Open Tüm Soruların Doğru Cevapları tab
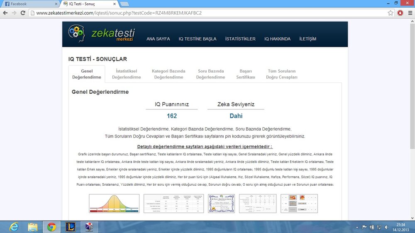This screenshot has height=233, width=415. click(282, 74)
